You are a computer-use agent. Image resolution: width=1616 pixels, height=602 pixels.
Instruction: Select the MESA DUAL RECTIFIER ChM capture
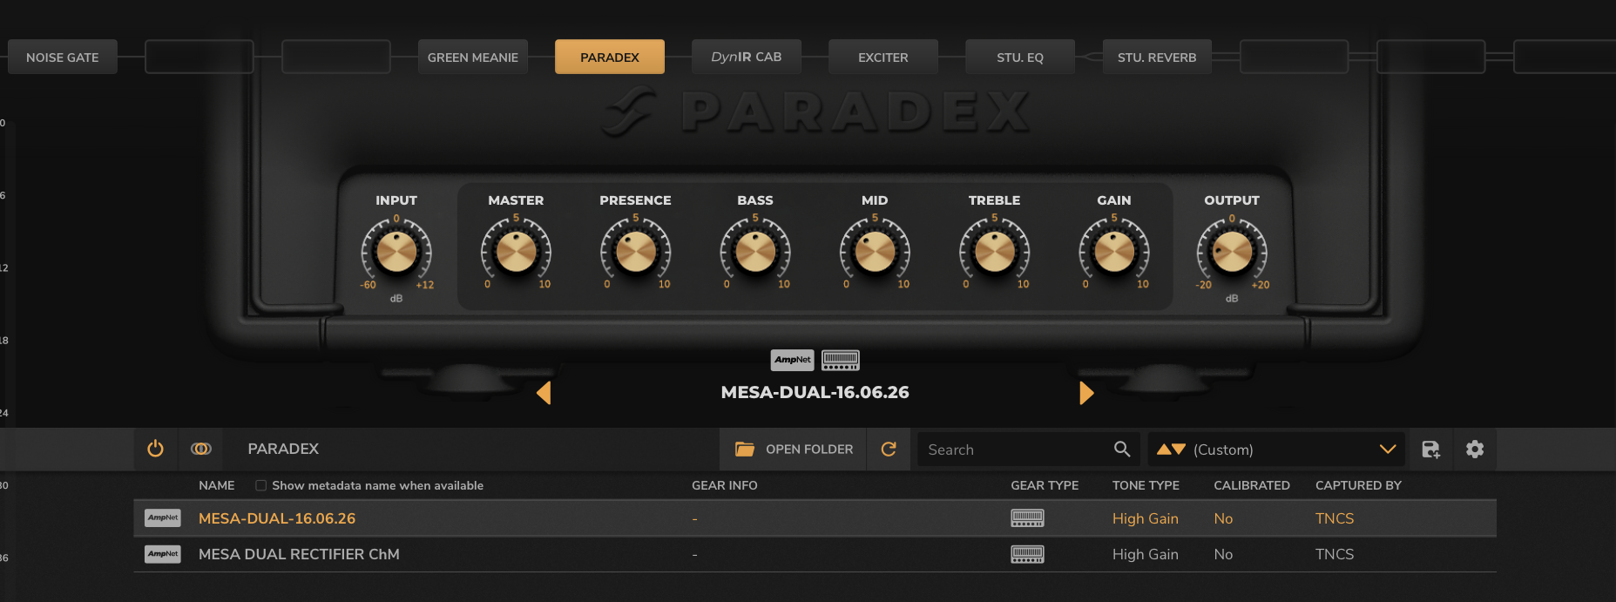815,554
